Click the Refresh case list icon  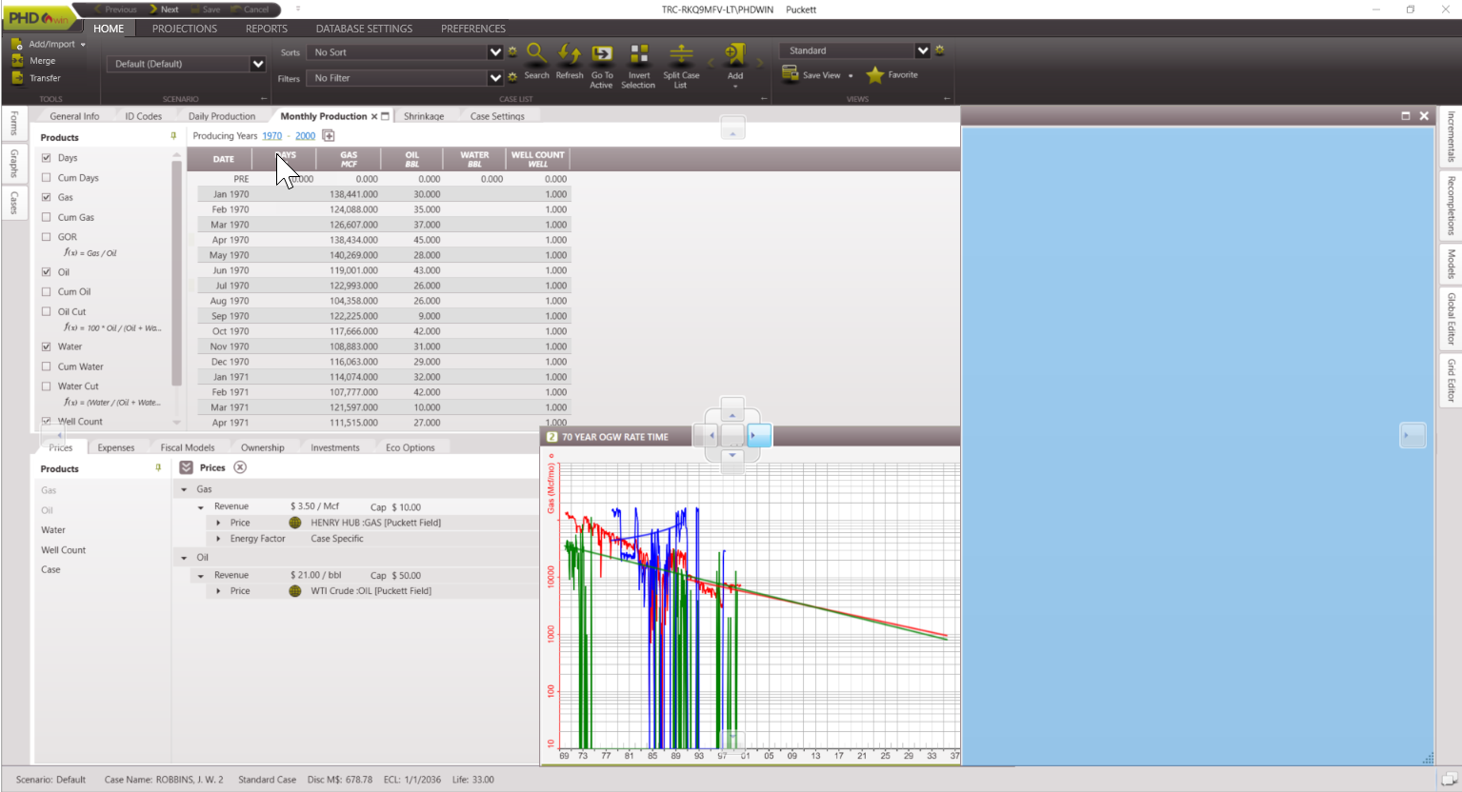[x=570, y=54]
